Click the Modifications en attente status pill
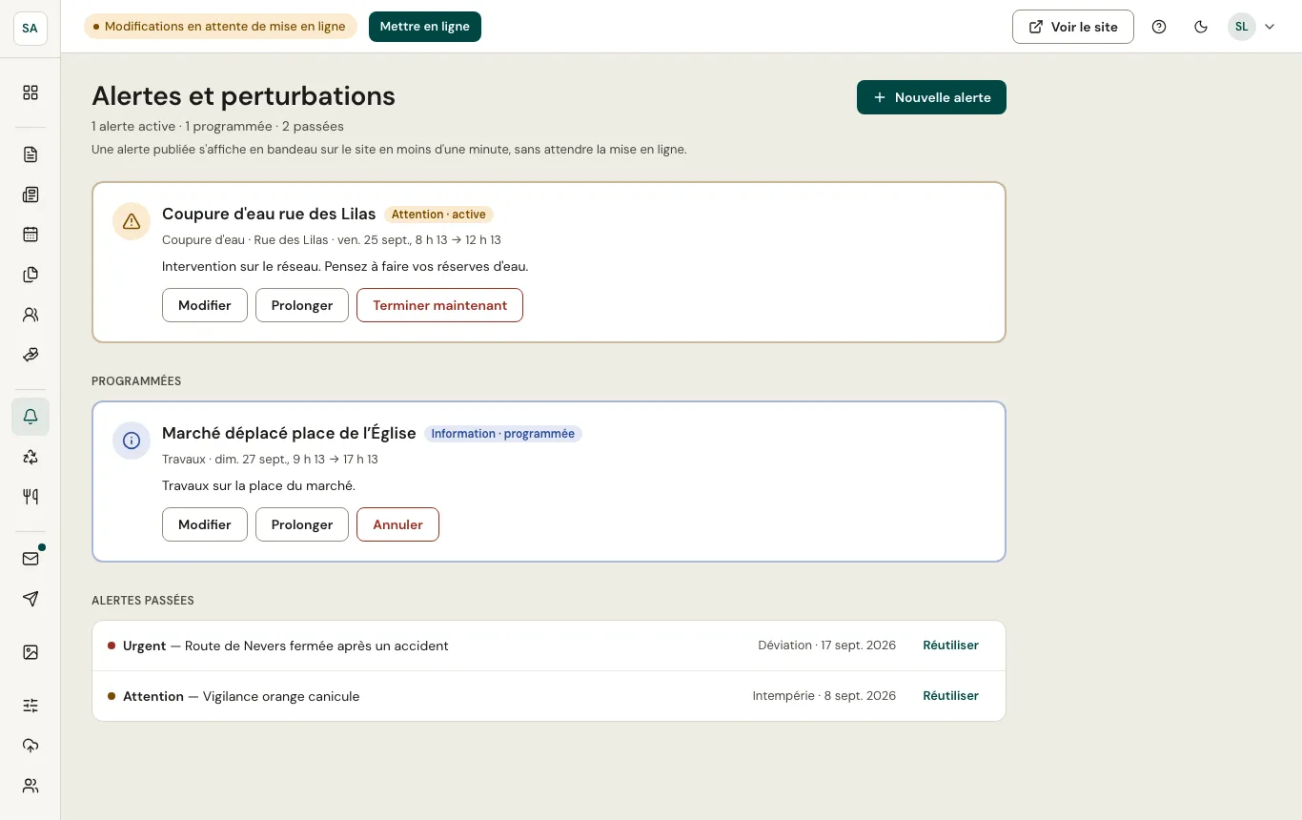The width and height of the screenshot is (1302, 820). click(220, 27)
